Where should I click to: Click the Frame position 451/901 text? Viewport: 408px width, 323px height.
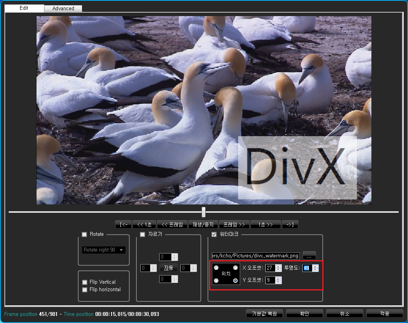coord(31,314)
